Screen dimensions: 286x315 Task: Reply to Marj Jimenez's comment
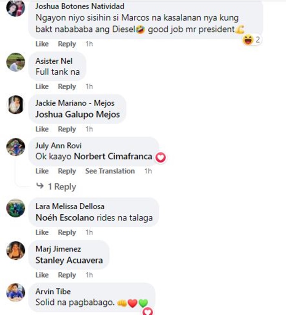tap(67, 275)
